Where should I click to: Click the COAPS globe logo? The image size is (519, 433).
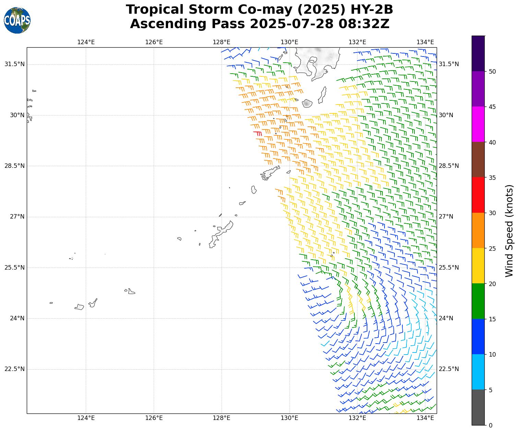[x=17, y=21]
